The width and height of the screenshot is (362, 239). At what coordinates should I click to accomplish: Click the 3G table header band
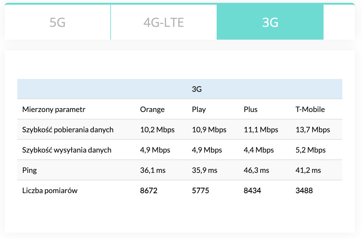pos(197,89)
